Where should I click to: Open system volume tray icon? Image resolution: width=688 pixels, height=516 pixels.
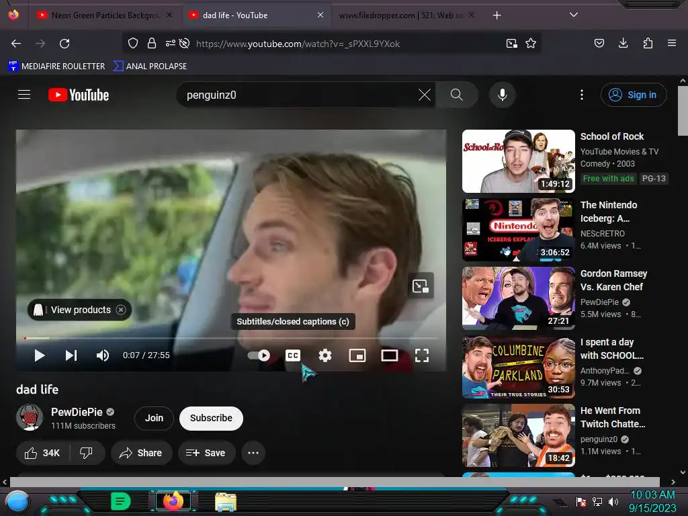pos(613,501)
